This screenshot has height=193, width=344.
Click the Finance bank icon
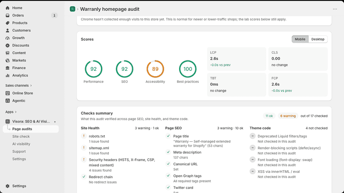pyautogui.click(x=7, y=68)
